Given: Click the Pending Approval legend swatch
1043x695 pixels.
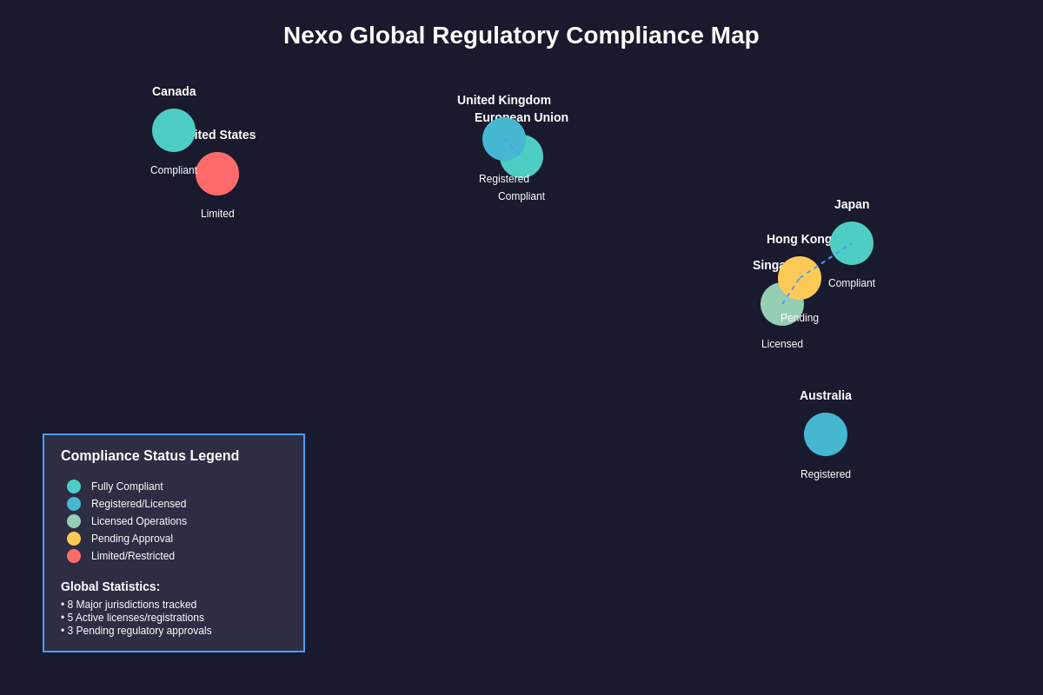Looking at the screenshot, I should (74, 539).
